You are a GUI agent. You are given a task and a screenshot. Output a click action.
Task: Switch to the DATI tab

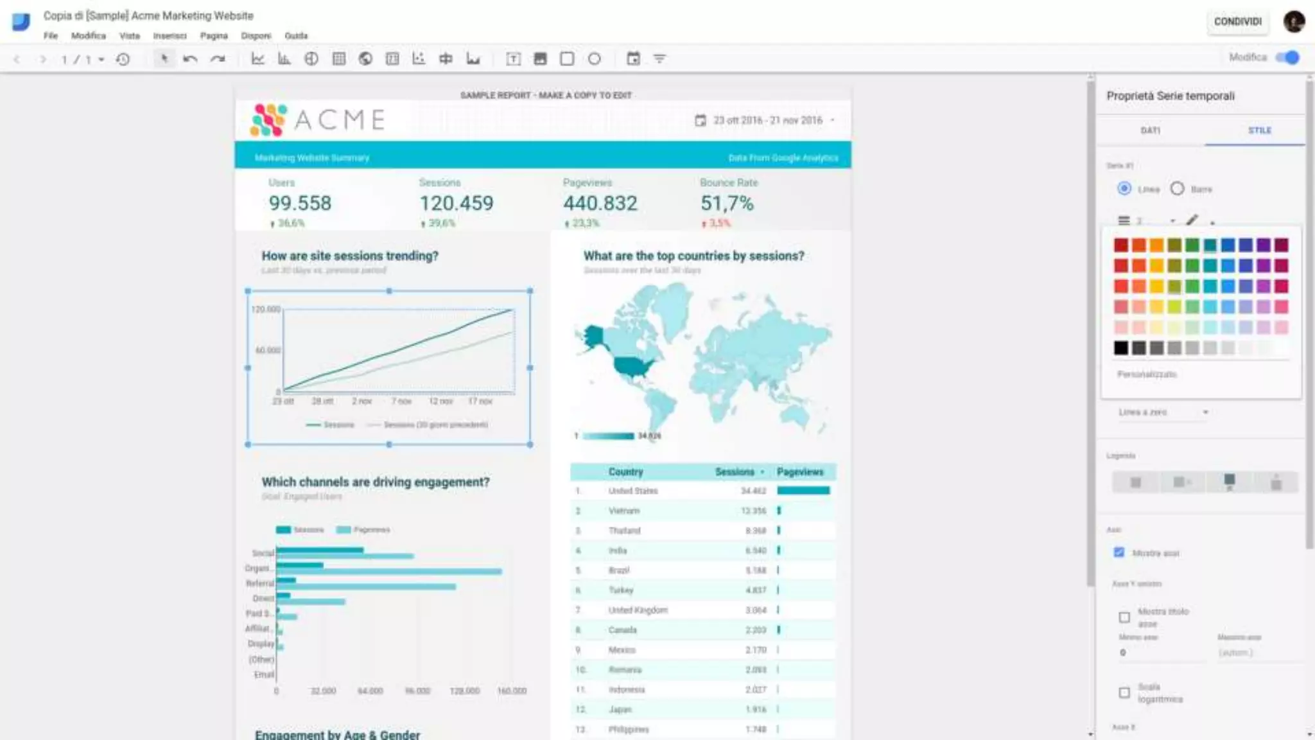coord(1150,130)
